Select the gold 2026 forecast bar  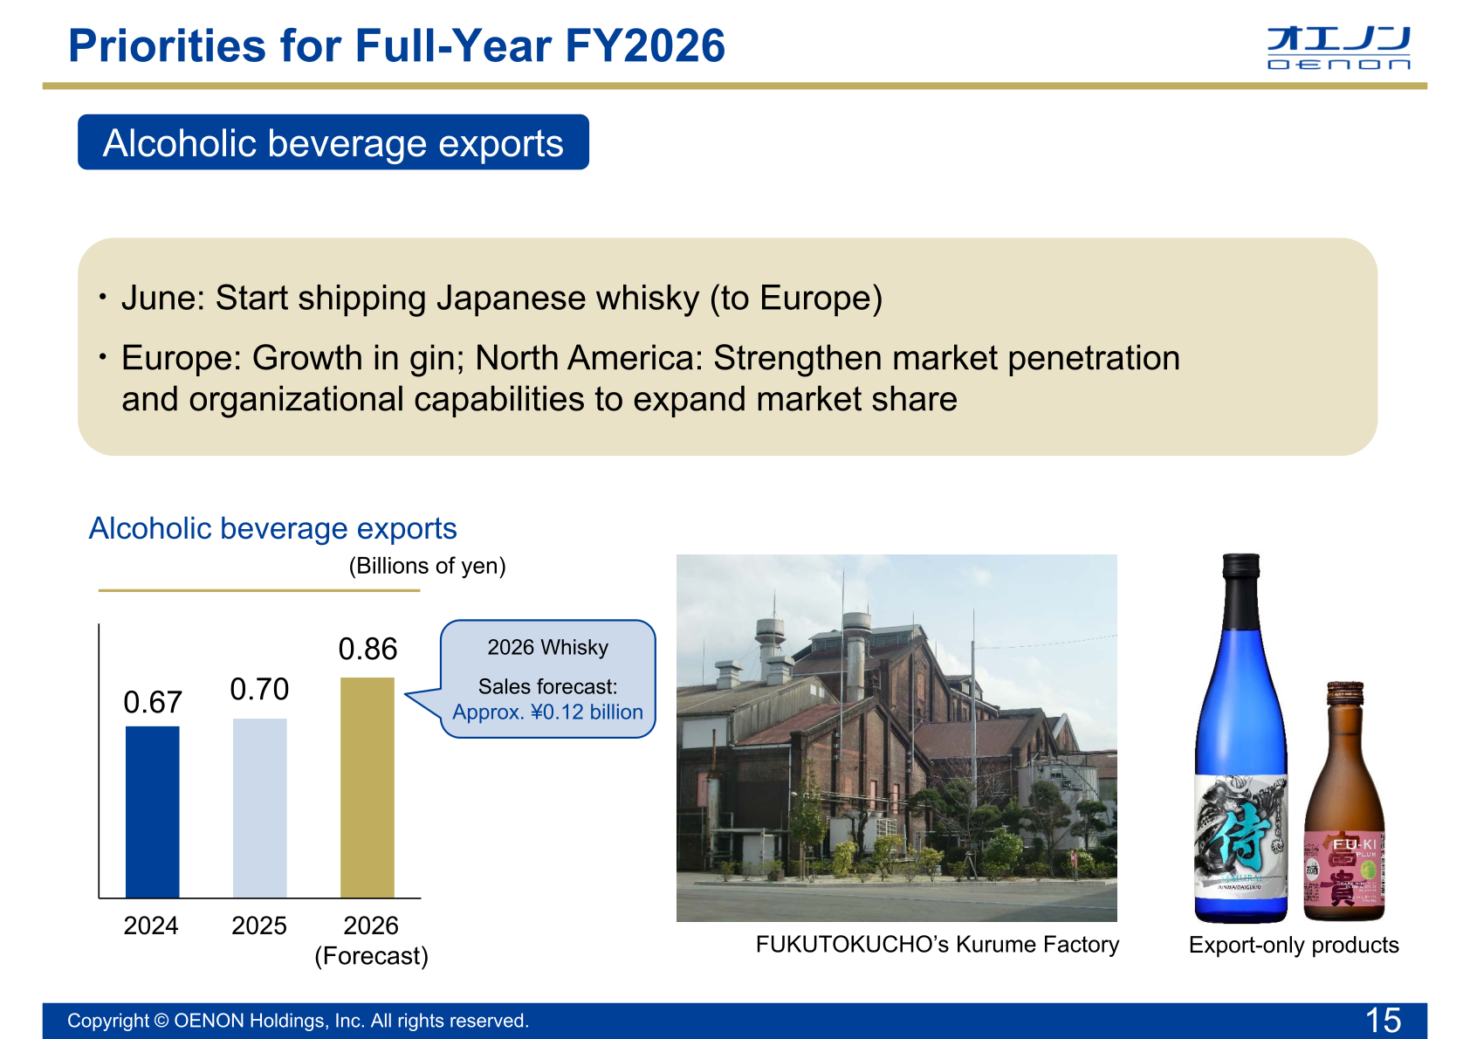point(367,788)
